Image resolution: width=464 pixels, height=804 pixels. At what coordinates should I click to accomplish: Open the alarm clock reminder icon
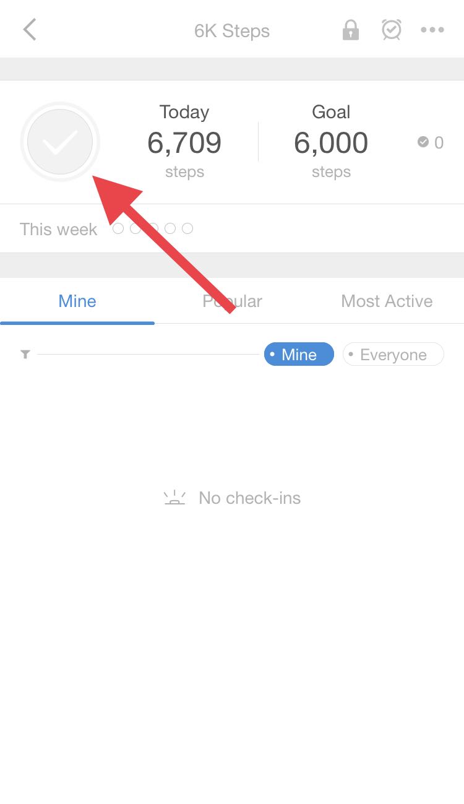pyautogui.click(x=392, y=30)
